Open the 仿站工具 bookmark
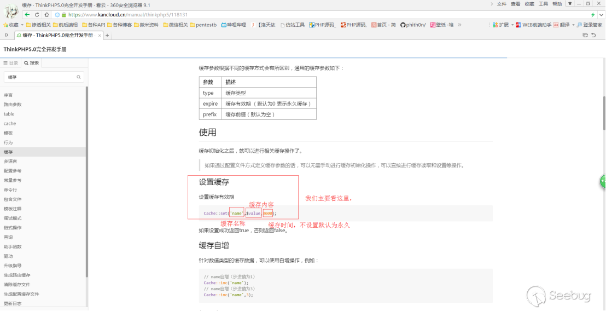Image resolution: width=606 pixels, height=311 pixels. tap(293, 25)
